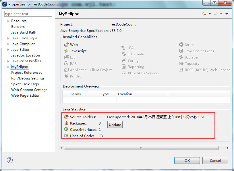Expand the Java Code Style node
Image resolution: width=234 pixels, height=171 pixels.
click(x=8, y=38)
